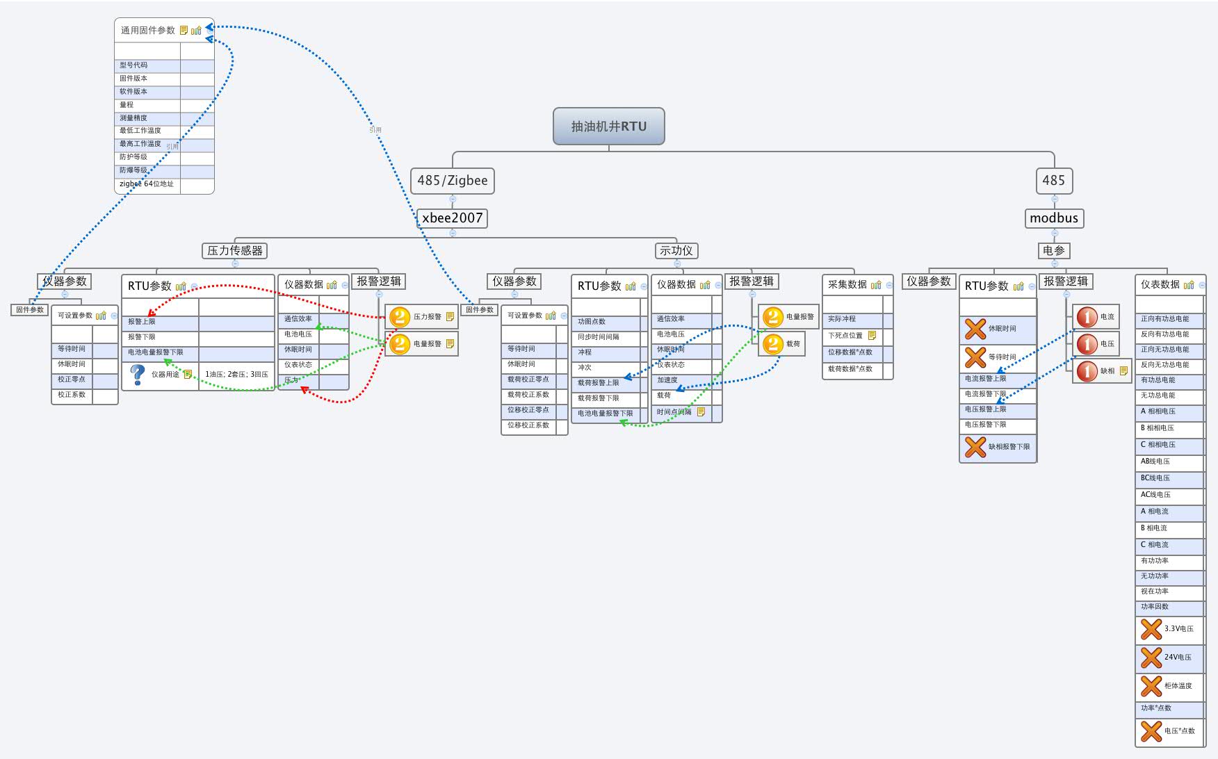Select the central topic 抽油机井RTU

(609, 126)
